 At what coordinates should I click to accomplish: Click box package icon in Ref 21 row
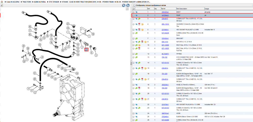pos(145,99)
